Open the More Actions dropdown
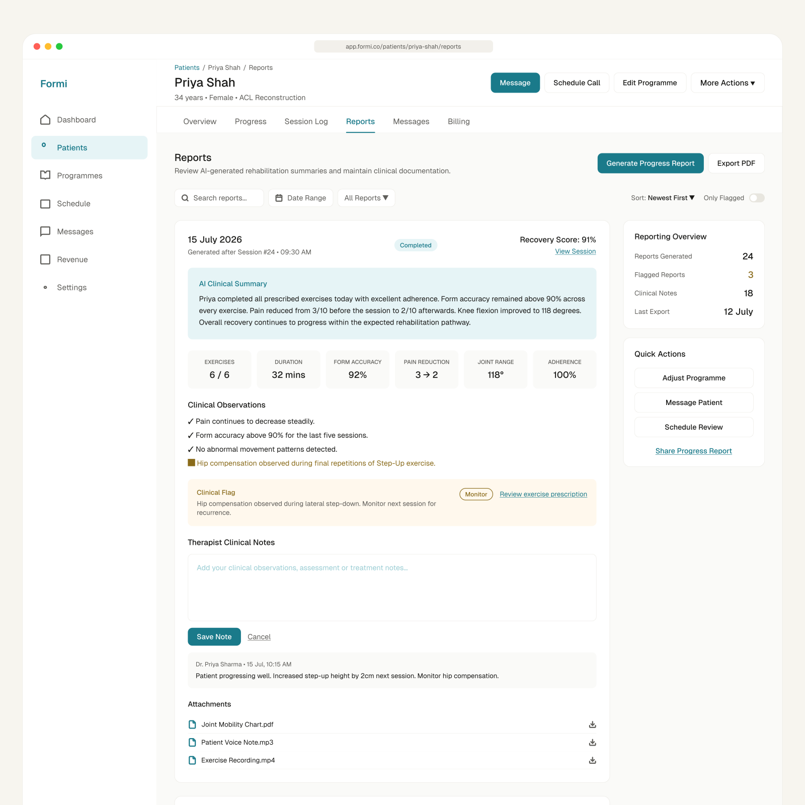This screenshot has height=805, width=805. 728,83
